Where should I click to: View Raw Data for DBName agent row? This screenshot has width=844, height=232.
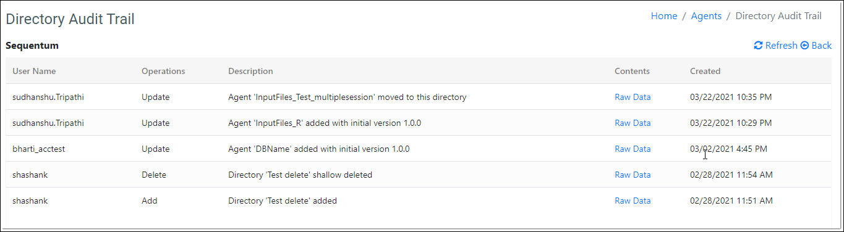tap(633, 149)
